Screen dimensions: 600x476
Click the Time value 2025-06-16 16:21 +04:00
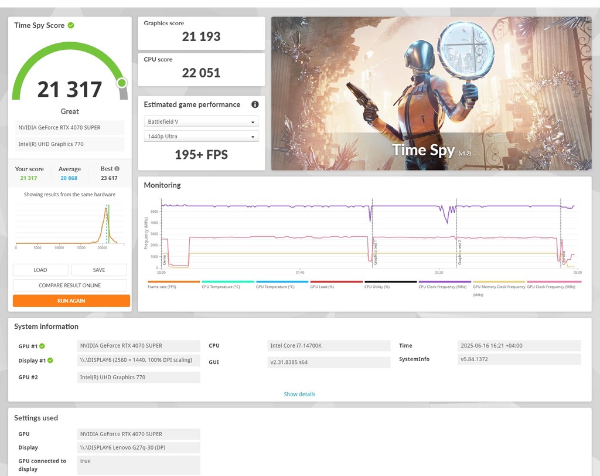point(519,345)
